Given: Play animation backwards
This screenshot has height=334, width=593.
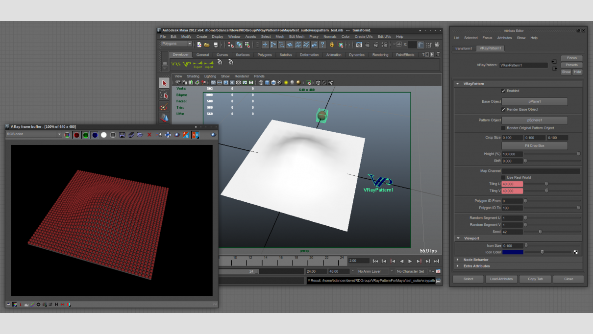Looking at the screenshot, I should point(401,261).
